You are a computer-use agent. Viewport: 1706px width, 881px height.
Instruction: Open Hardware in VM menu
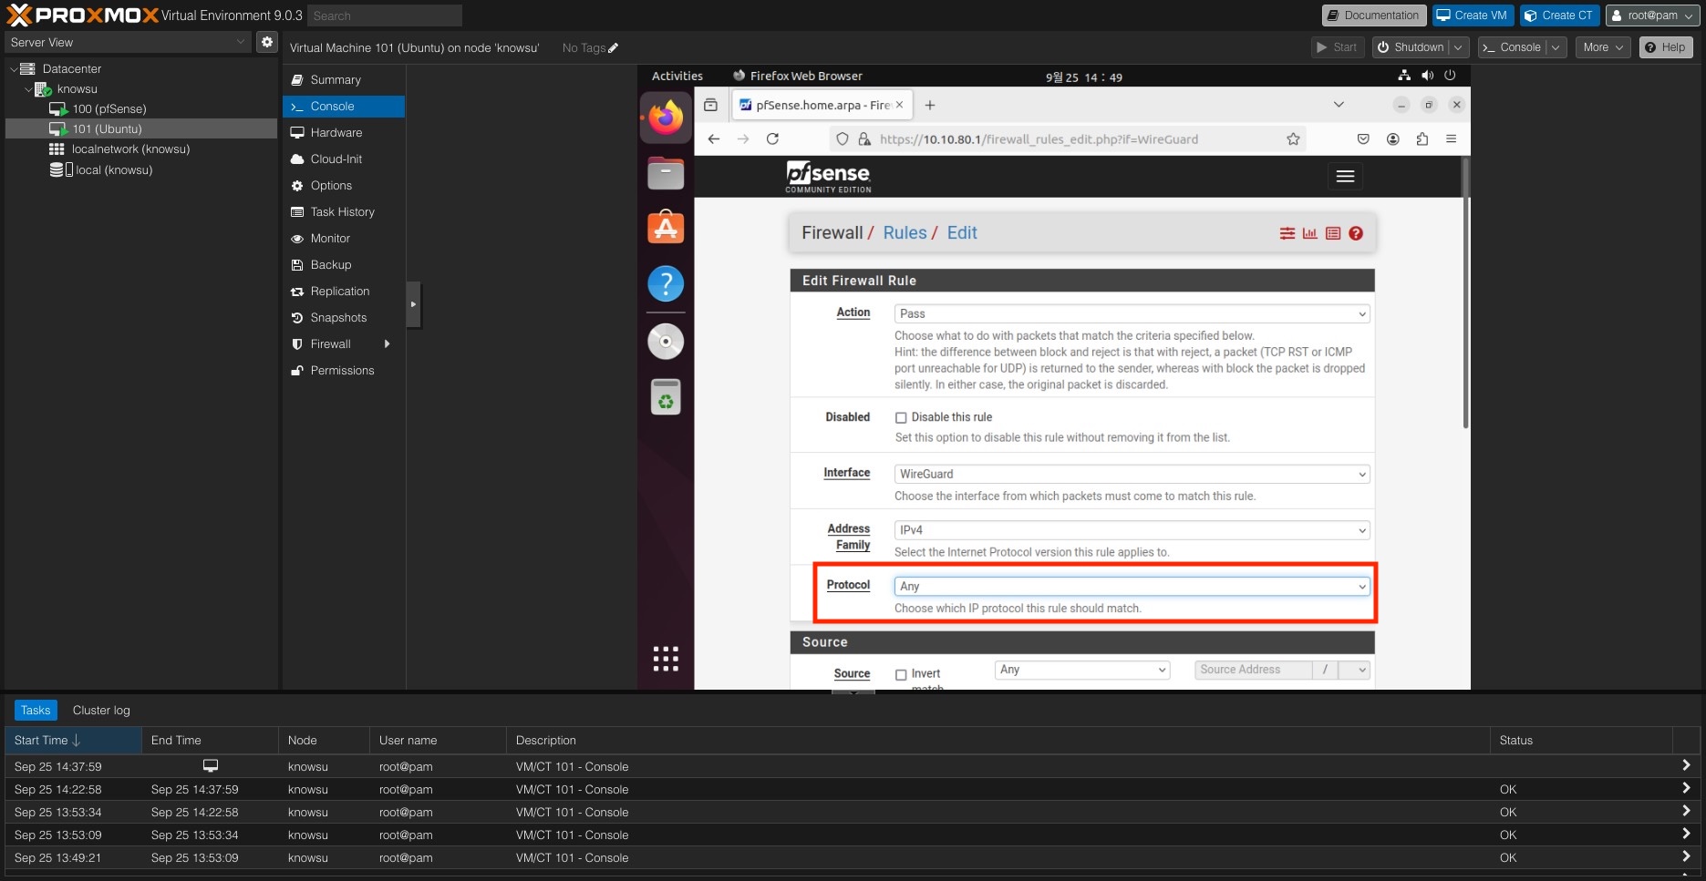click(x=344, y=133)
